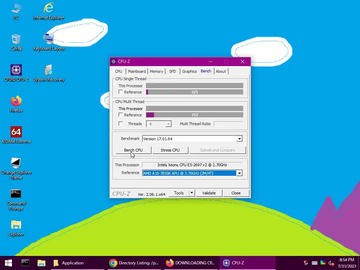
Task: Open the volume tray icon
Action: (x=331, y=263)
